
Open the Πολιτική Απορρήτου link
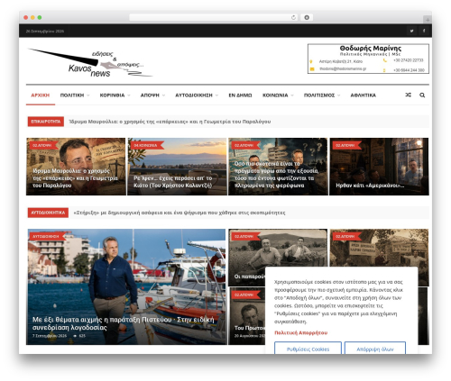tap(300, 332)
